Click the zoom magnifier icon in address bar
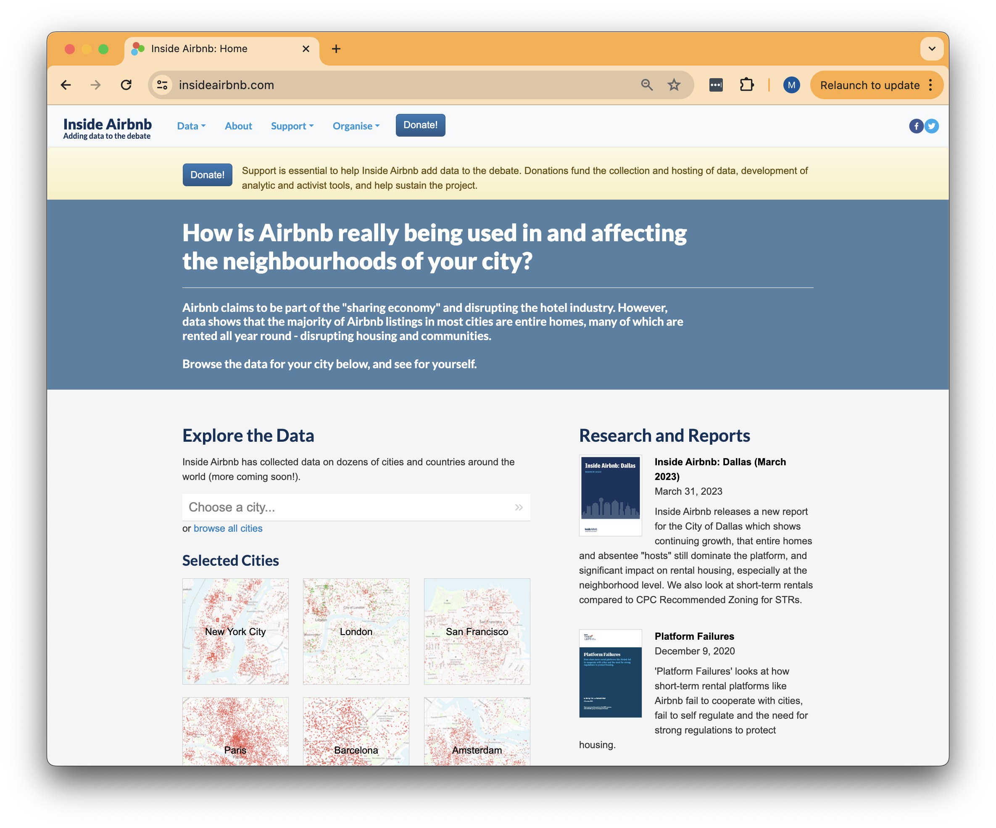 coord(647,85)
